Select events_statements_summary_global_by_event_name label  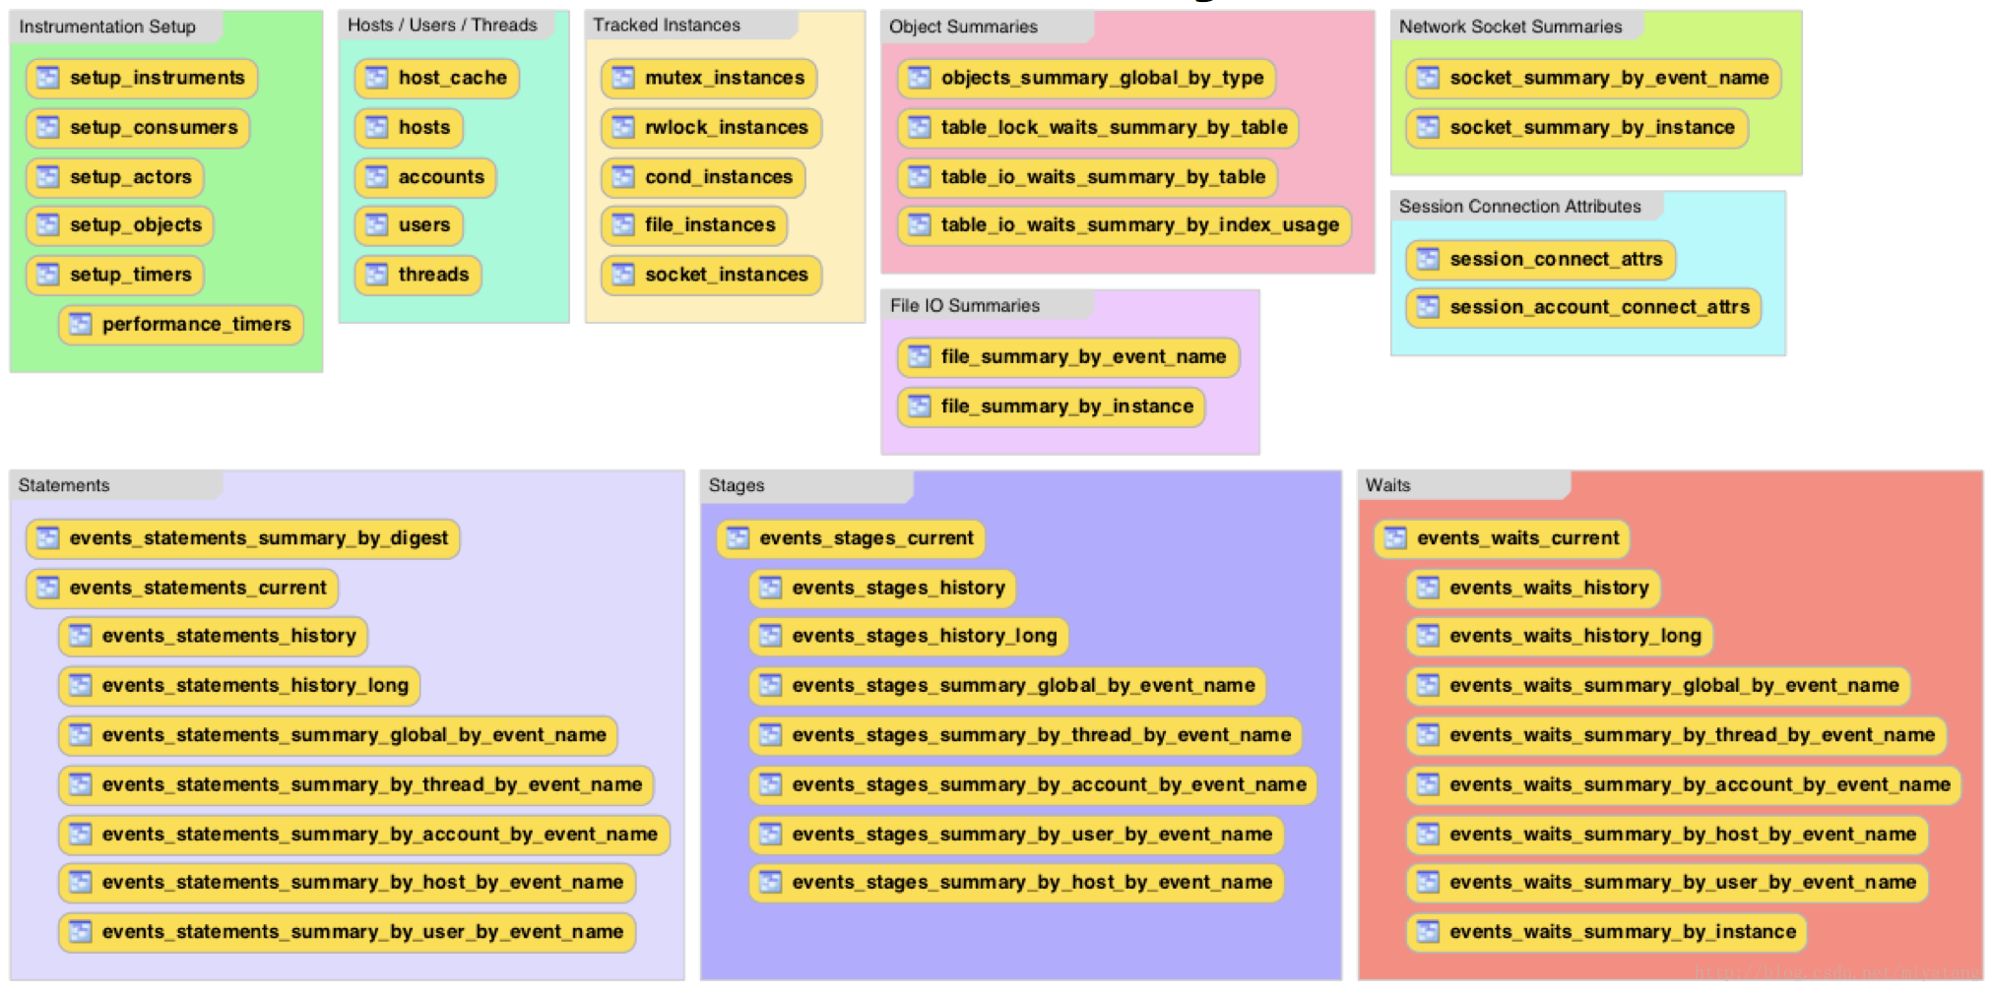point(354,735)
